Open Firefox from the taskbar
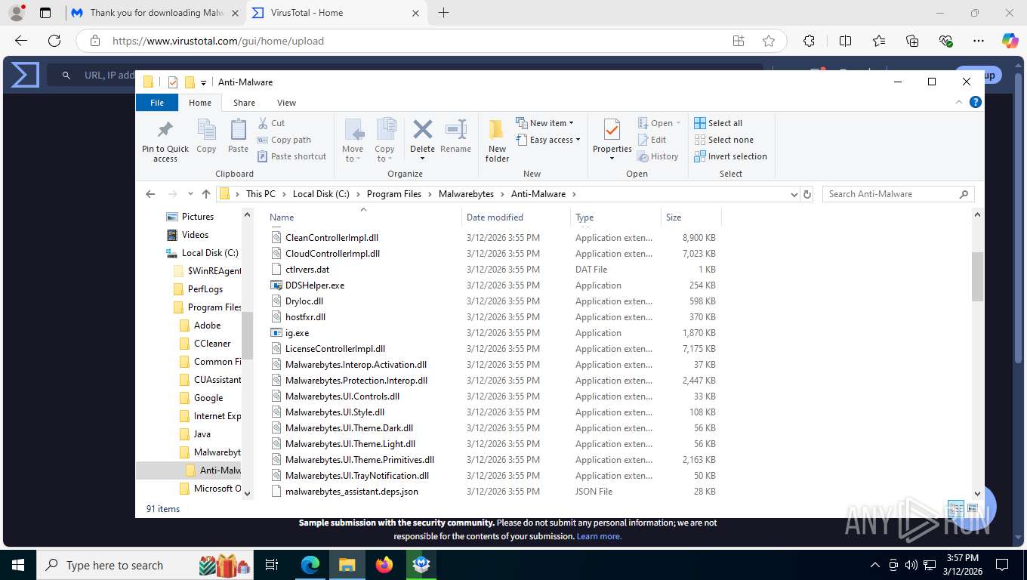 [x=384, y=565]
